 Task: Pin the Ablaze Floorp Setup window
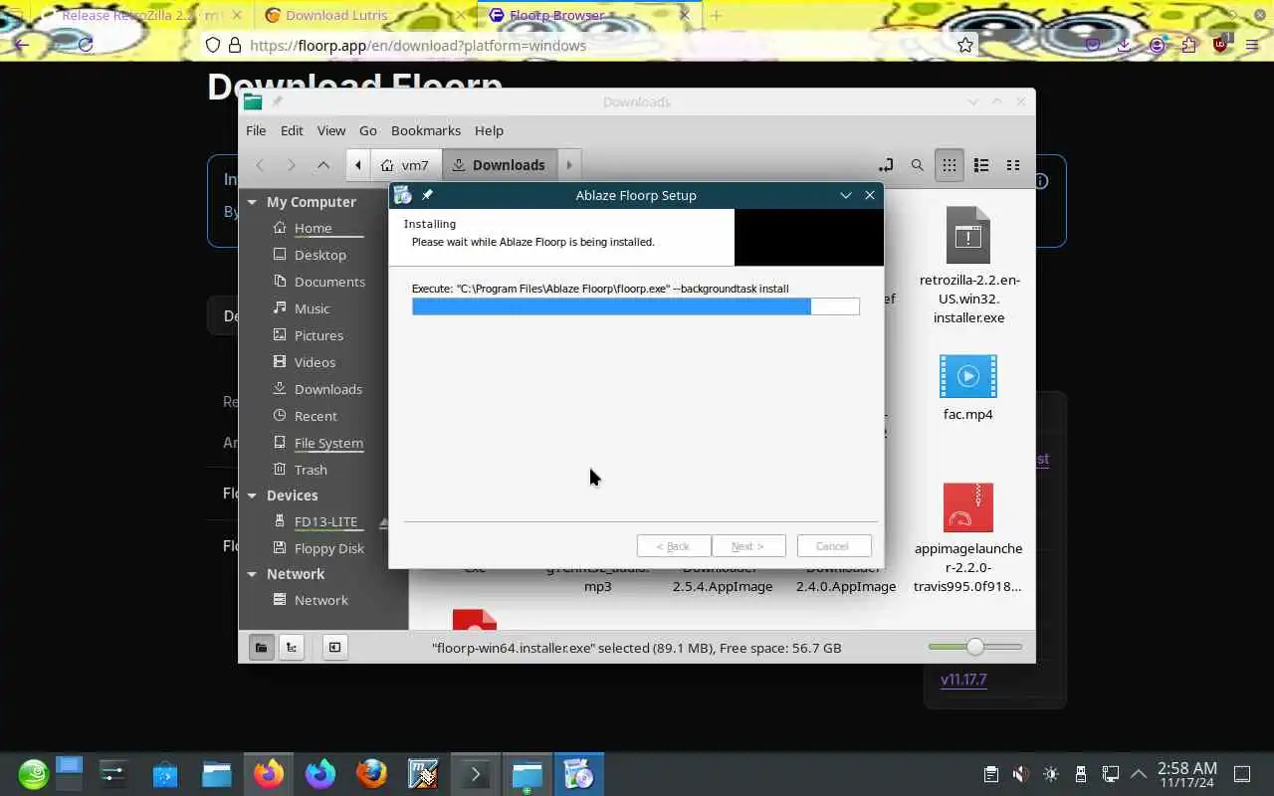coord(427,195)
